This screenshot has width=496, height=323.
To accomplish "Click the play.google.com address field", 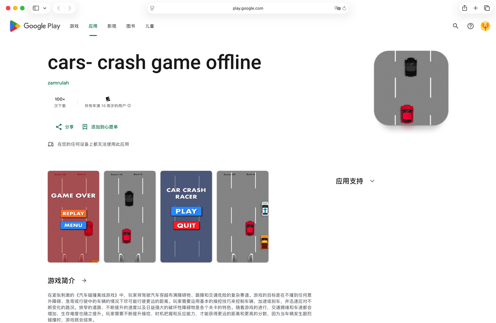I will click(248, 8).
